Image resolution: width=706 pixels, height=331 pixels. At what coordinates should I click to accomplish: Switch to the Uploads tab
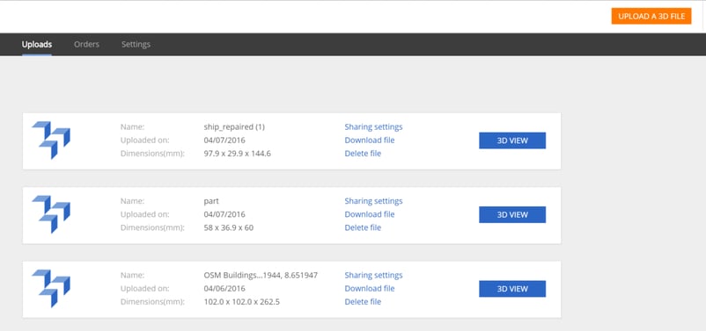[37, 45]
